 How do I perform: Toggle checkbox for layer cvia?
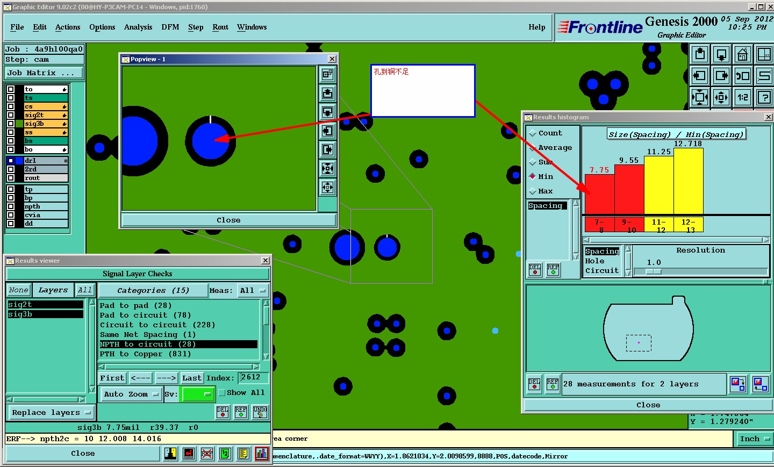point(11,215)
